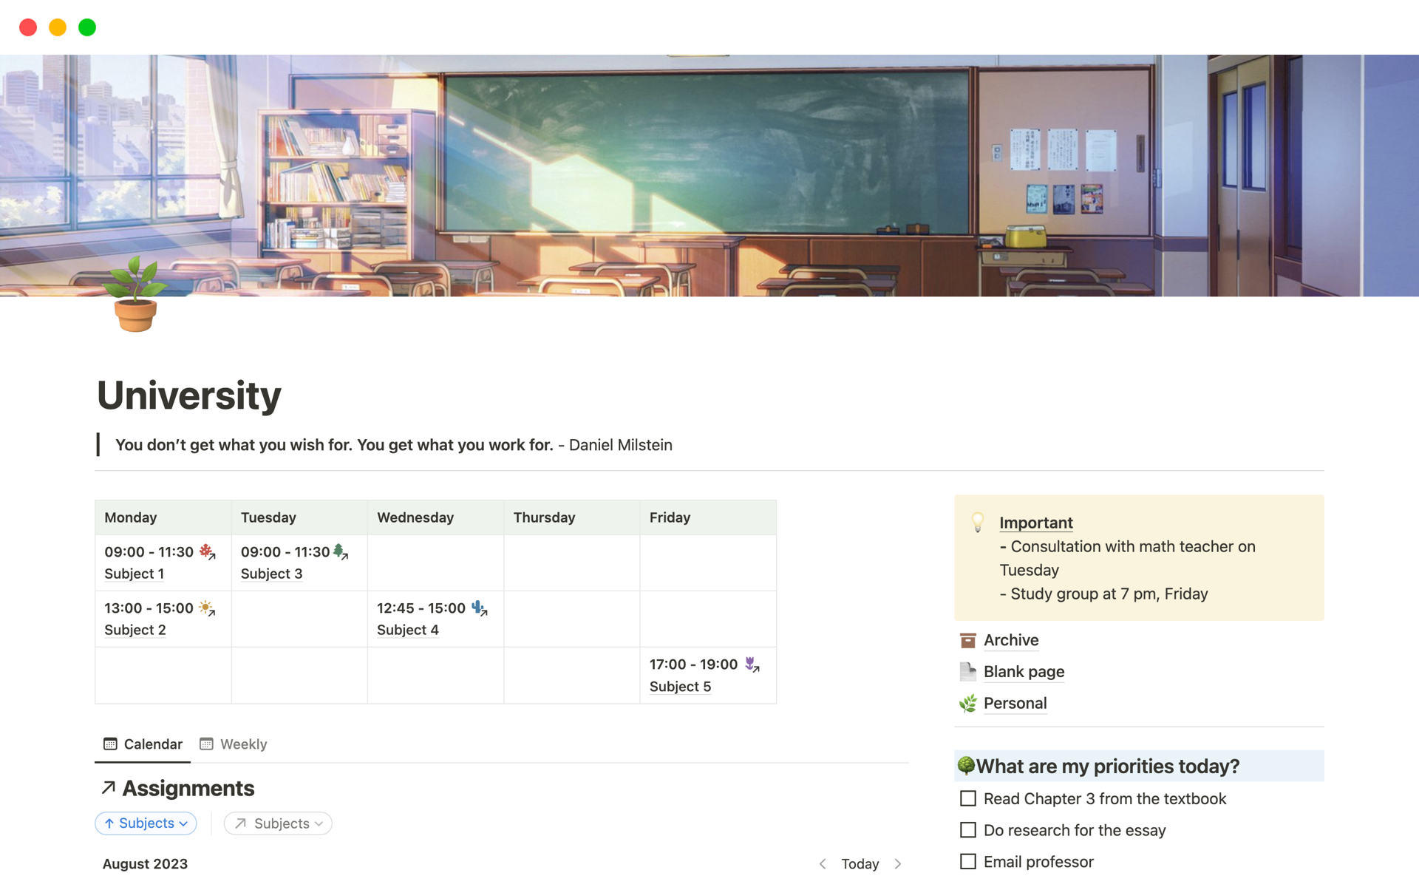The image size is (1419, 887).
Task: Open the blue Subjects sort dropdown
Action: point(146,823)
